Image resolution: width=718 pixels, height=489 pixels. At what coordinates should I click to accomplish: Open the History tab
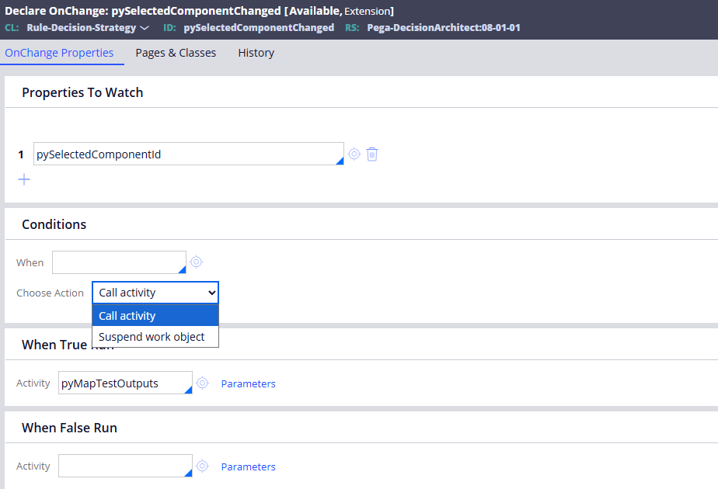(x=256, y=53)
